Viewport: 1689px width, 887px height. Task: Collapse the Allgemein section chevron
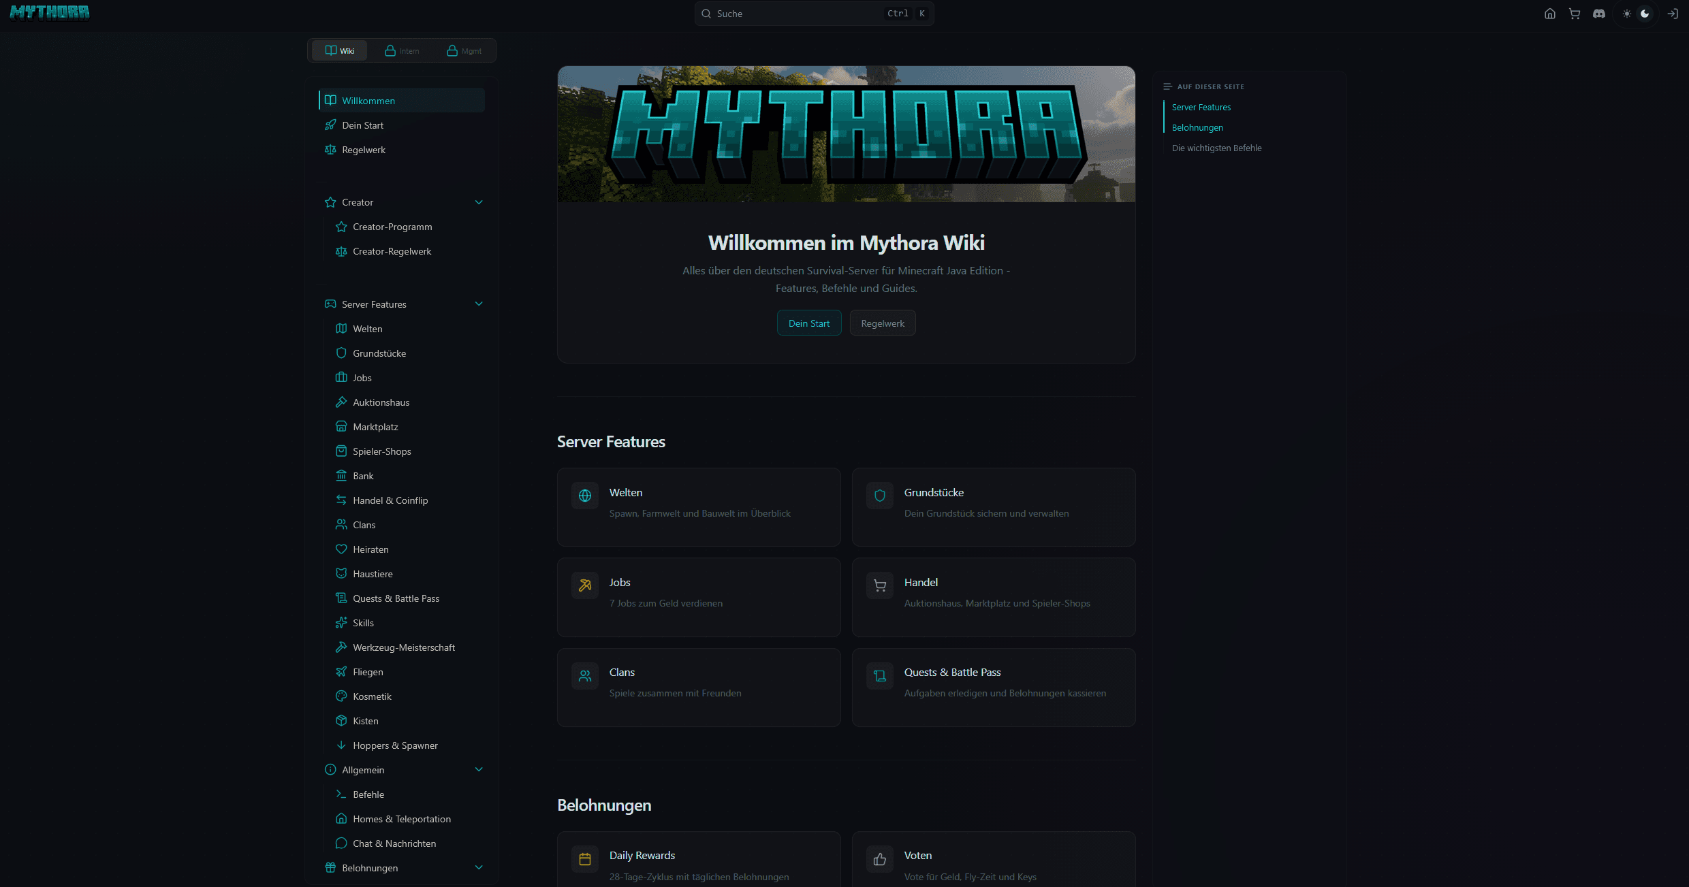pyautogui.click(x=479, y=769)
